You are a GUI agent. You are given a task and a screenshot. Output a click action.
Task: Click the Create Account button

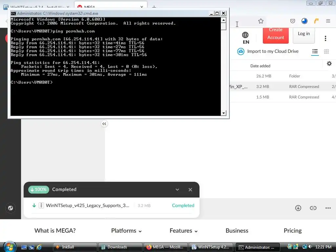pos(276,35)
